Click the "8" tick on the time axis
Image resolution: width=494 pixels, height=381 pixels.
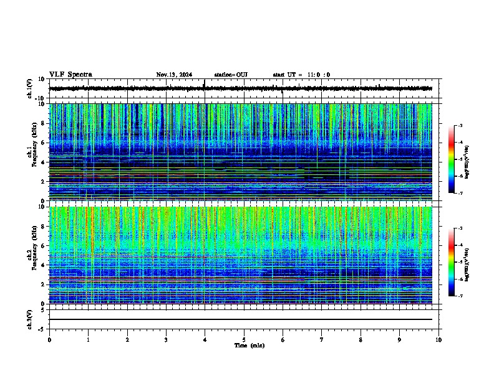tap(361, 340)
